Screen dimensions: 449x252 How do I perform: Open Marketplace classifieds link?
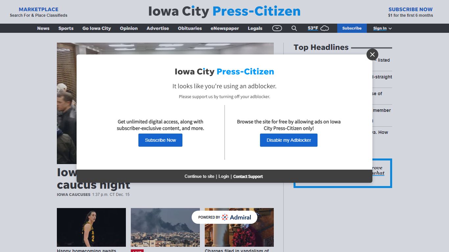(x=38, y=12)
